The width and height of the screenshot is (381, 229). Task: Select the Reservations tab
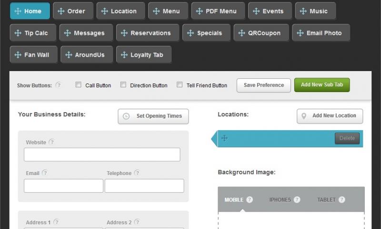tap(148, 33)
